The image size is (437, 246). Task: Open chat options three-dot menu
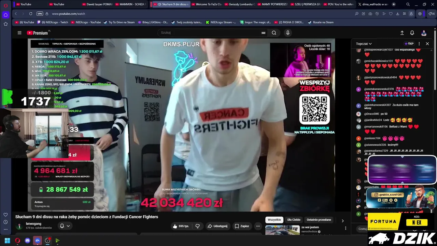click(419, 44)
